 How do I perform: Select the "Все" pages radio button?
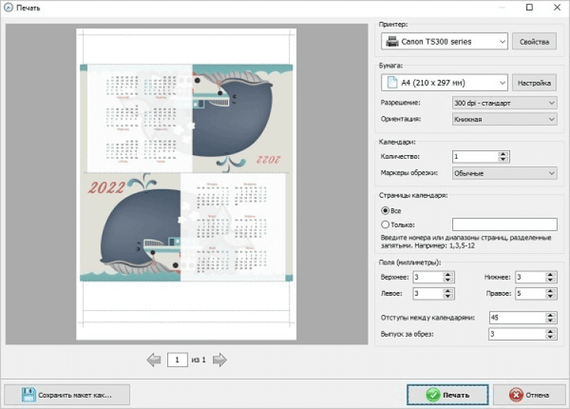click(385, 211)
